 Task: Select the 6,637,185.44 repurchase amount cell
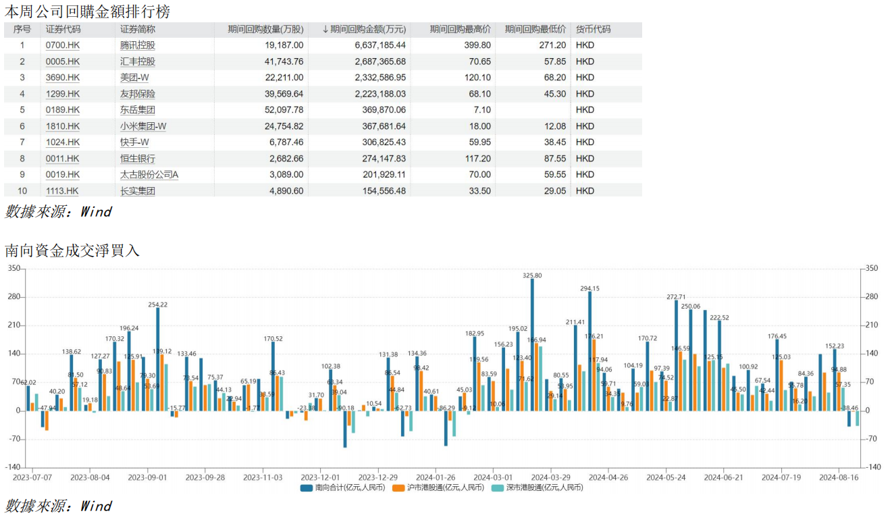[380, 45]
